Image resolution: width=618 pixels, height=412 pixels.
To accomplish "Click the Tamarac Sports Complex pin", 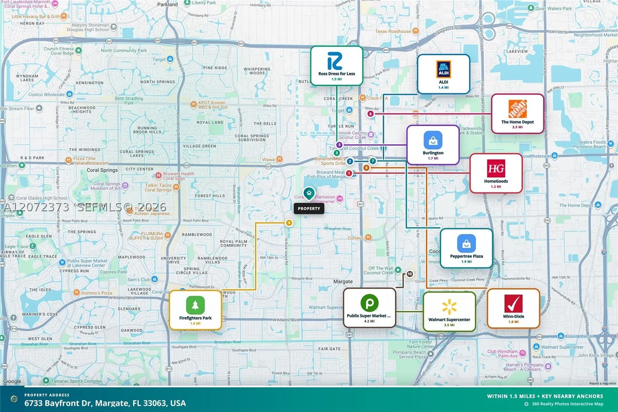I will click(x=46, y=380).
